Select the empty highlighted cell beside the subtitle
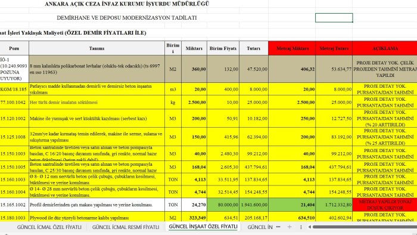The width and height of the screenshot is (417, 235). (x=334, y=18)
